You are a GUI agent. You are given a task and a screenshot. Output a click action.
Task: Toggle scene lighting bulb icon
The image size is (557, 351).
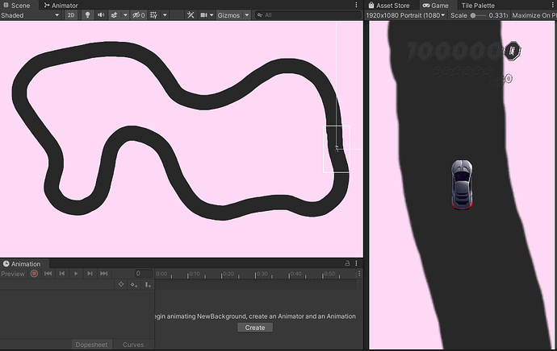87,15
